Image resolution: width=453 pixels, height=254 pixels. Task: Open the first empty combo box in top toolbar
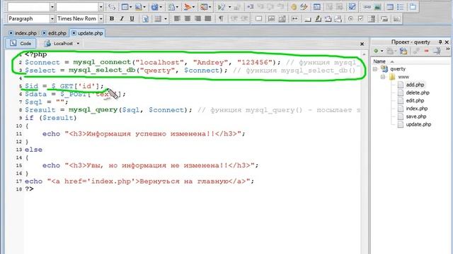52,7
